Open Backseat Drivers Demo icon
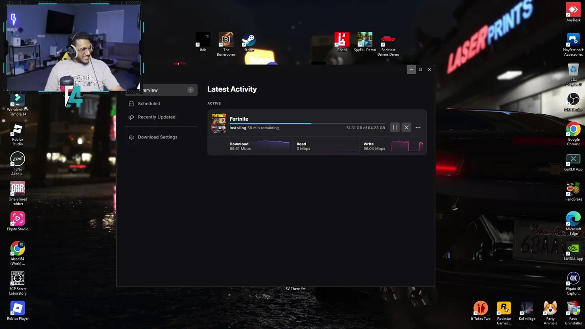The height and width of the screenshot is (329, 585). click(388, 44)
